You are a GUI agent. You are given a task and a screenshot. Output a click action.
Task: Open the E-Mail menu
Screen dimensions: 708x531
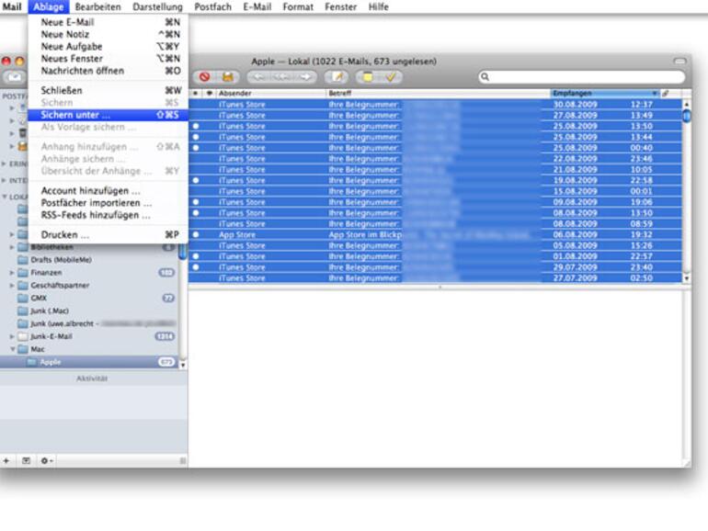point(257,6)
